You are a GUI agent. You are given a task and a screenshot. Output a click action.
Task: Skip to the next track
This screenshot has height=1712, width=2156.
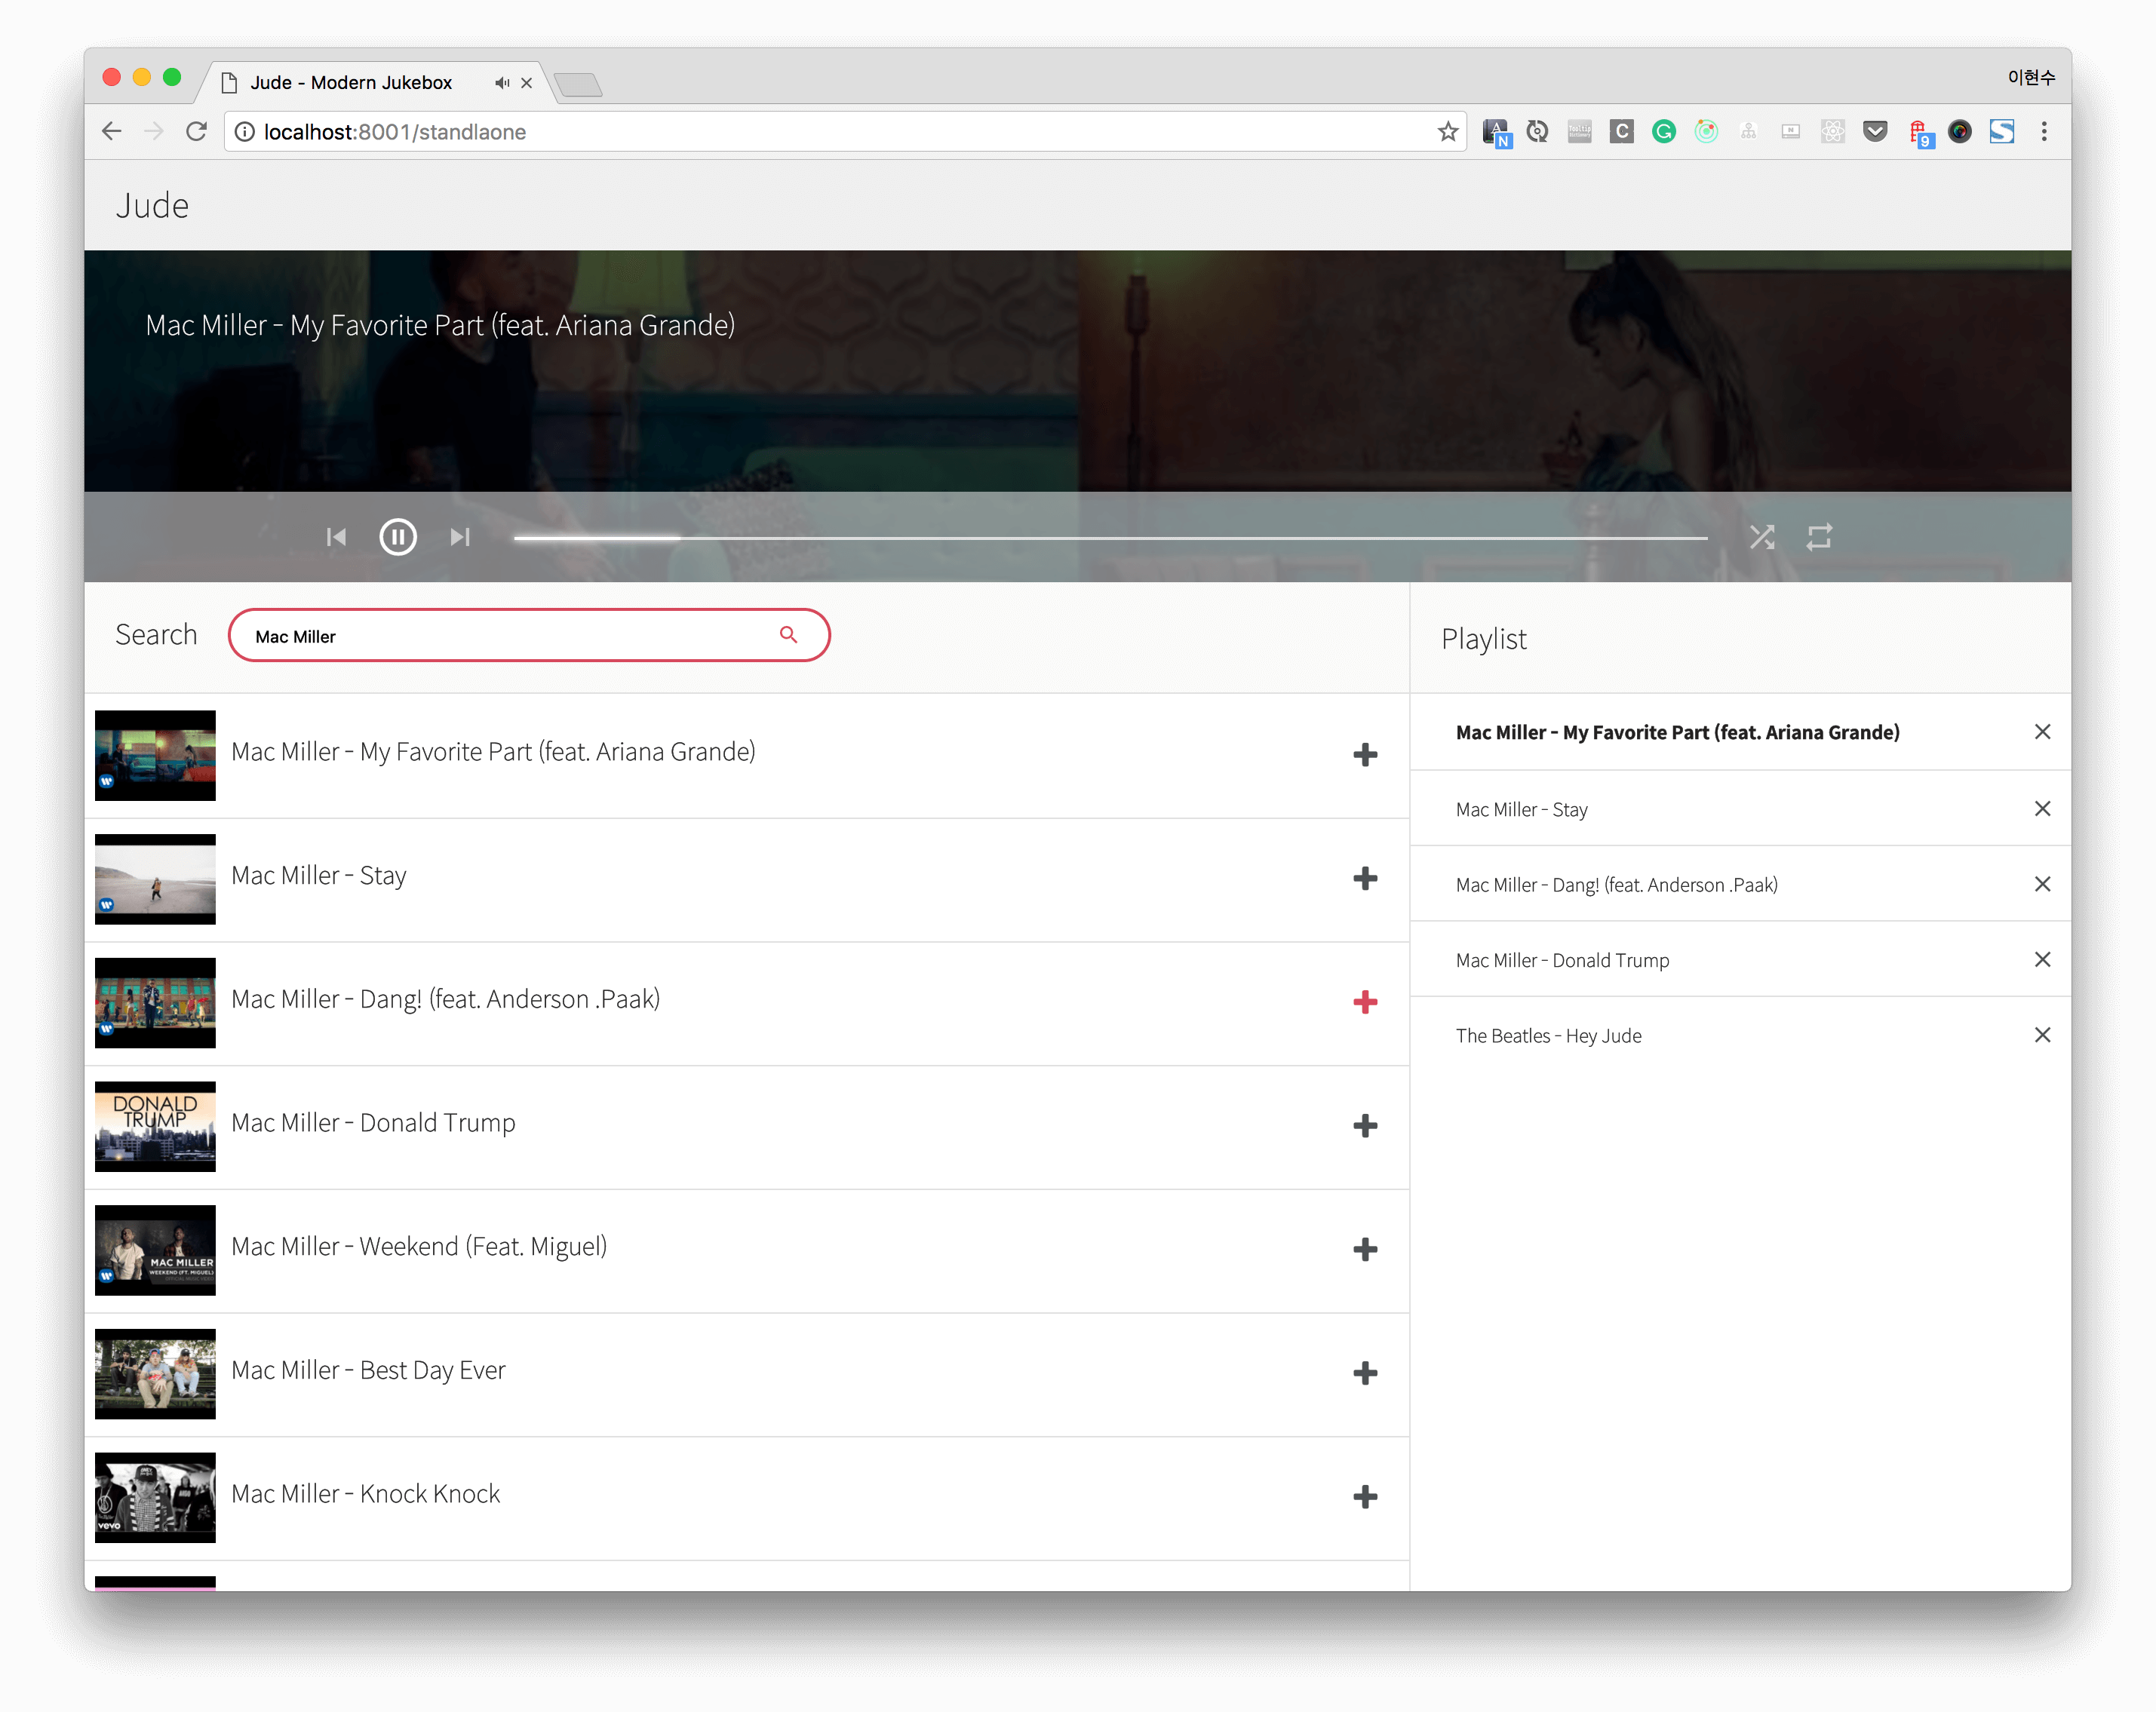point(460,537)
